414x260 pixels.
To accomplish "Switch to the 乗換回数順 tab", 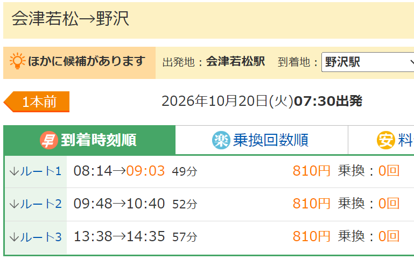I will [x=262, y=140].
